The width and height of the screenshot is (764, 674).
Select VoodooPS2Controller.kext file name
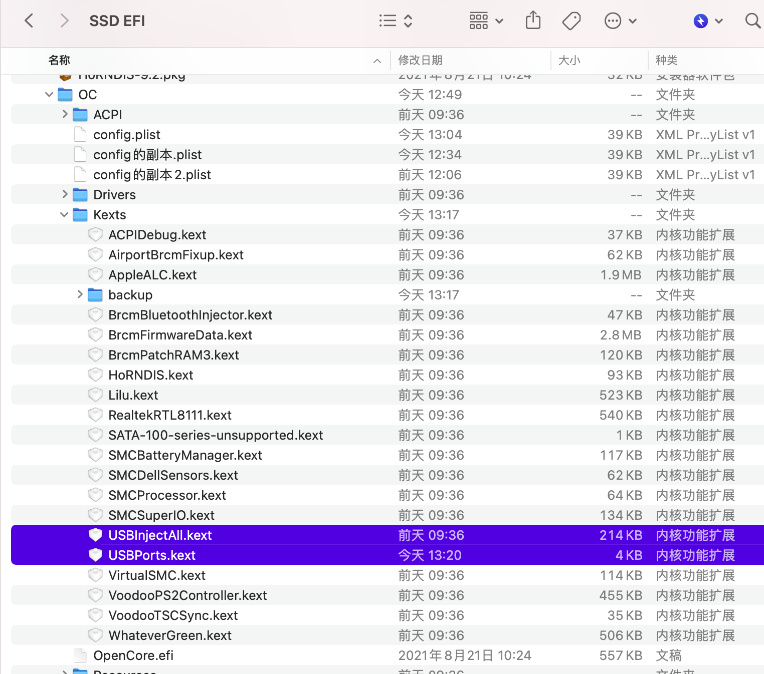pyautogui.click(x=188, y=595)
